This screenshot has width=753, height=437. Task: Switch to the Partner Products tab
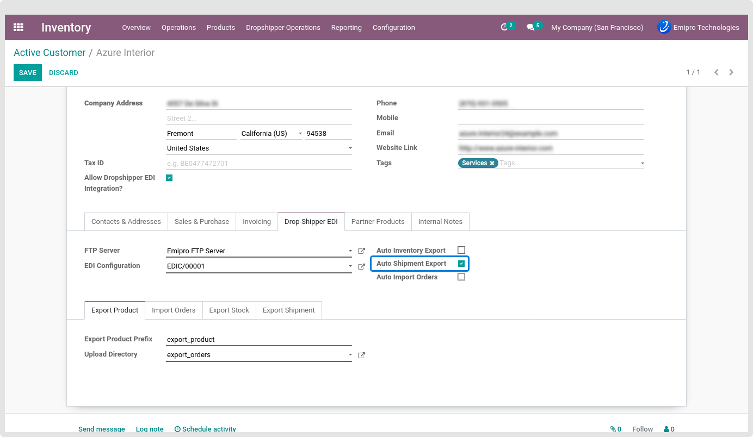point(378,222)
